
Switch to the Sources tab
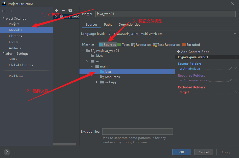pos(92,25)
